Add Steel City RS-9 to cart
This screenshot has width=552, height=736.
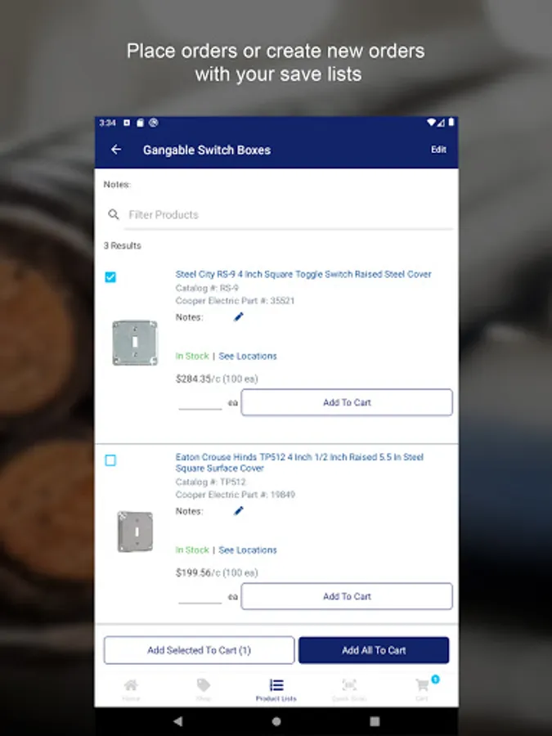pos(347,402)
